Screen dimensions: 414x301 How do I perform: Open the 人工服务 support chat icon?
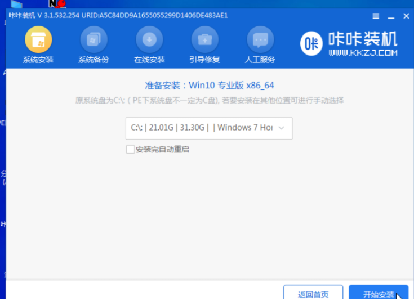pos(260,39)
